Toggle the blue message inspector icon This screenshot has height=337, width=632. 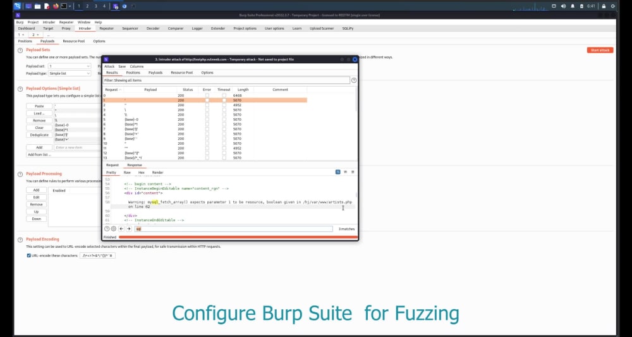coord(337,172)
